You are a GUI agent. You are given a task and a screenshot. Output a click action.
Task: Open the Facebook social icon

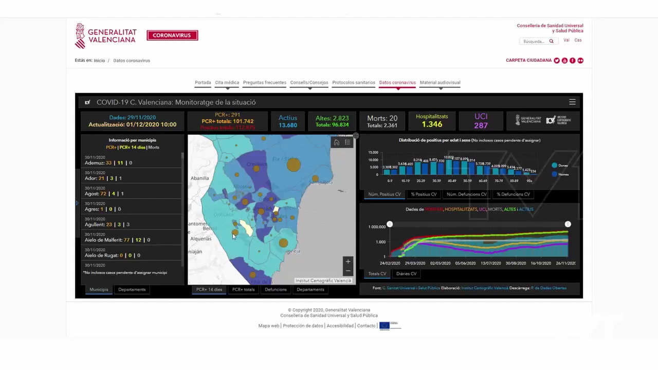[572, 61]
